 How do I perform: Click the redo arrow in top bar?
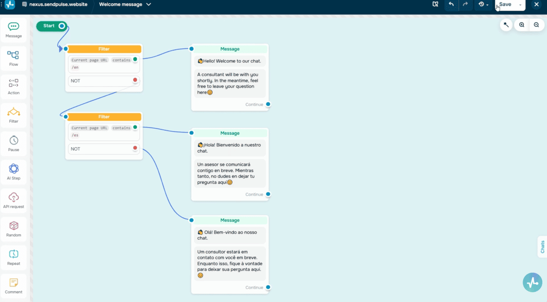[x=465, y=4]
